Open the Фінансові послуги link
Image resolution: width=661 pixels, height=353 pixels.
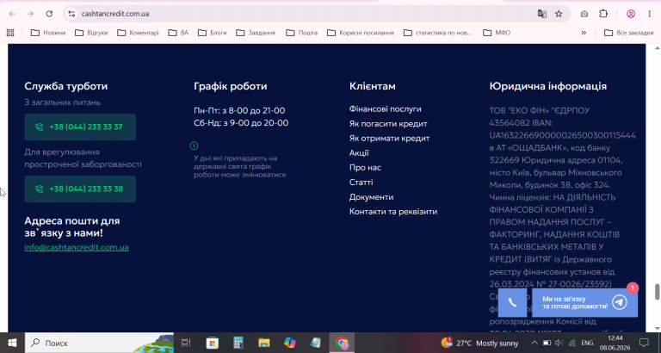tap(386, 108)
